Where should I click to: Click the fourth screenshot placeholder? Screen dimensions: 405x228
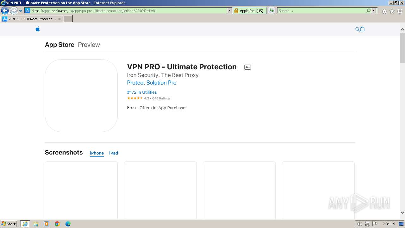click(x=318, y=190)
